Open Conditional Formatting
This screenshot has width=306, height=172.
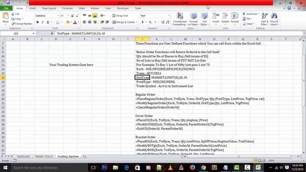180,19
